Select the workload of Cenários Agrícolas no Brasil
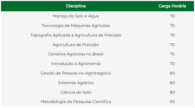Viewport: 195px width, 108px height. 172,54
